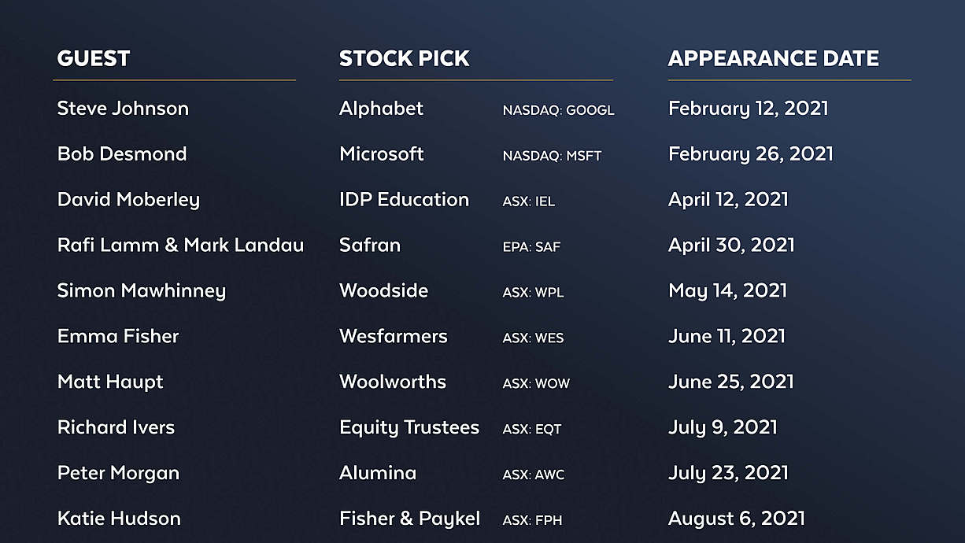The width and height of the screenshot is (965, 543).
Task: Click the APPEARANCE DATE column header
Action: pyautogui.click(x=773, y=58)
